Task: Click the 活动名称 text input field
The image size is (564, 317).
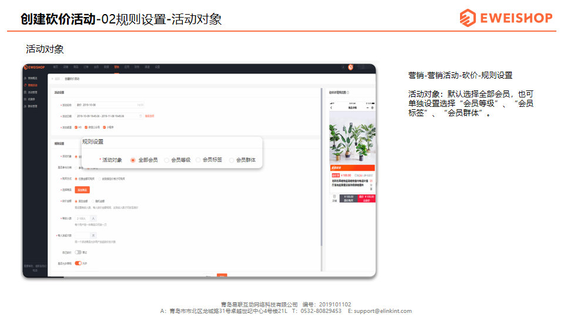Action: click(110, 105)
